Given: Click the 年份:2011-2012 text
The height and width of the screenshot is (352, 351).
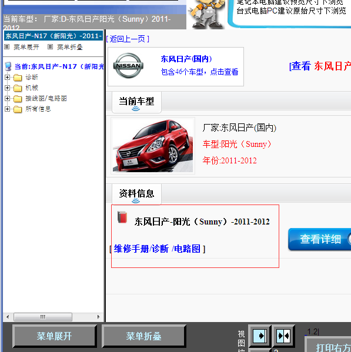Looking at the screenshot, I should (x=229, y=161).
